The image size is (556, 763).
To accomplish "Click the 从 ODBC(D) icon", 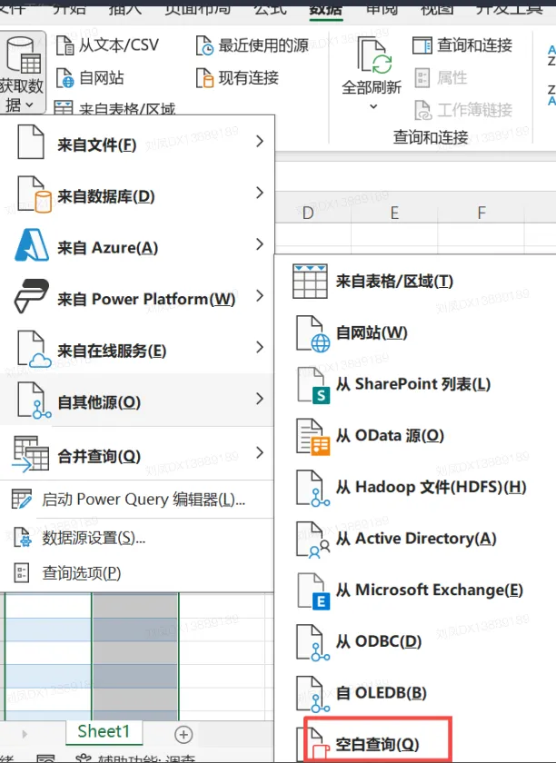I will tap(313, 643).
